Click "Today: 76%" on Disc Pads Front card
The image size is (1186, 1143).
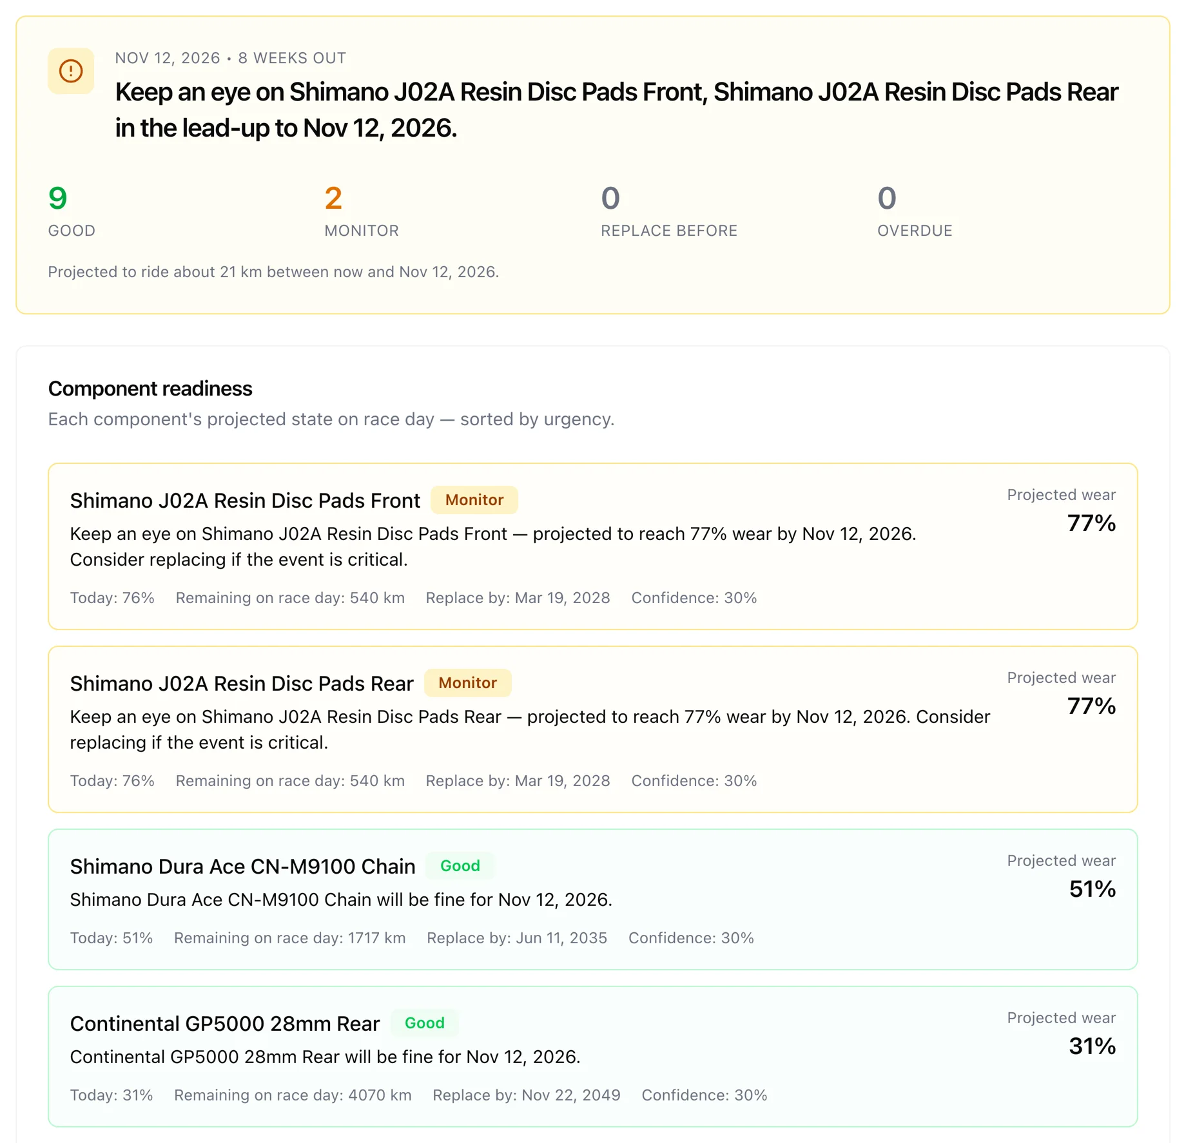click(x=112, y=598)
